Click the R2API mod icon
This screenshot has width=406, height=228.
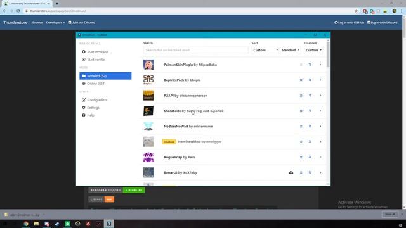pyautogui.click(x=148, y=96)
